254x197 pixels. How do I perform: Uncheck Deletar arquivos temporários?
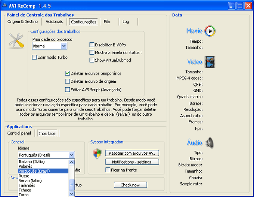click(67, 73)
